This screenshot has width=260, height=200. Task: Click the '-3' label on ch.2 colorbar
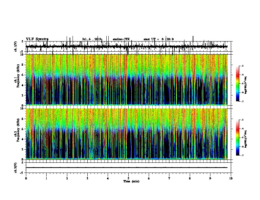[x=242, y=120]
